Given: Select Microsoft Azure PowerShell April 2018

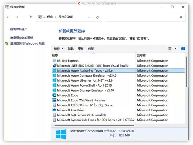Looking at the screenshot, I should click(118, 85).
